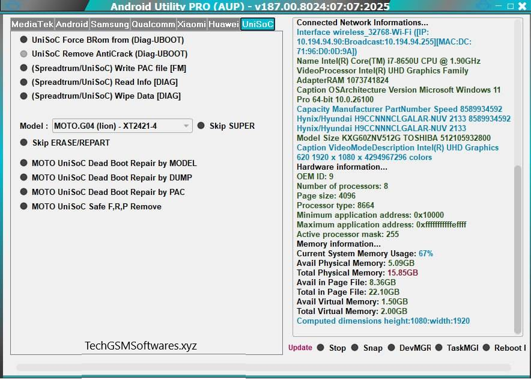Click the 'Memory information...' log heading
The width and height of the screenshot is (531, 379).
[339, 244]
